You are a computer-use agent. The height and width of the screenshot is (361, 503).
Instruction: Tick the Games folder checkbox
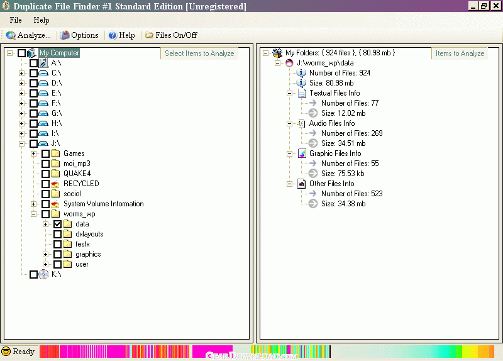pos(45,153)
